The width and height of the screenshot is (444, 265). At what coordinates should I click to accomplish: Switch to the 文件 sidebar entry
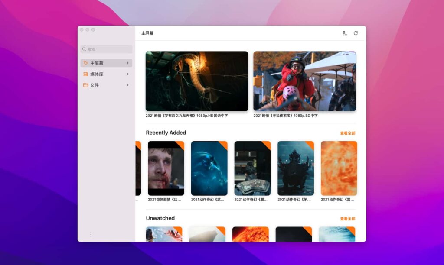coord(95,85)
